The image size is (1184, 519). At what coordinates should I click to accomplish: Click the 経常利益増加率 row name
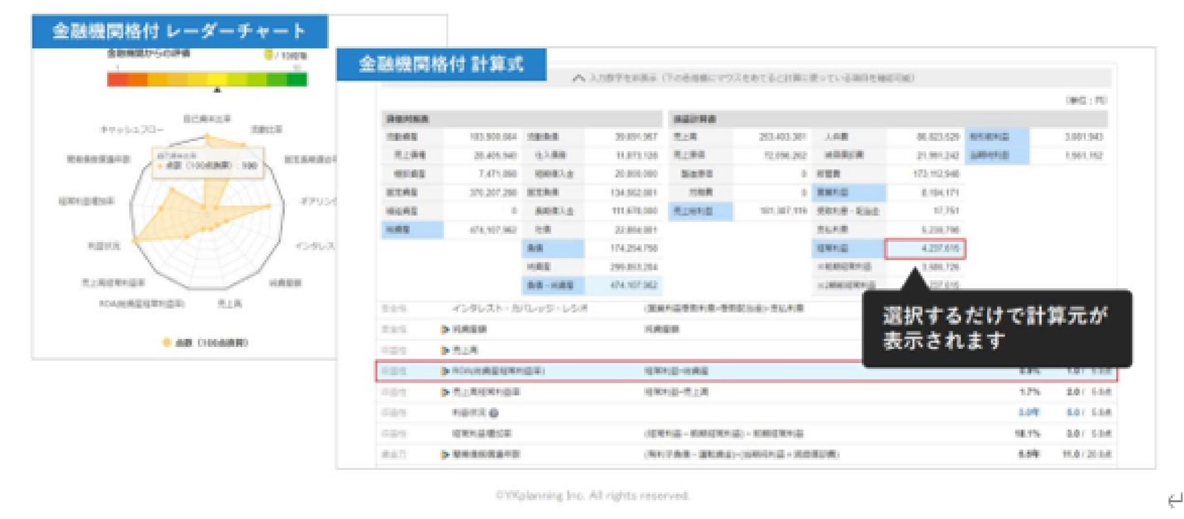[x=481, y=433]
